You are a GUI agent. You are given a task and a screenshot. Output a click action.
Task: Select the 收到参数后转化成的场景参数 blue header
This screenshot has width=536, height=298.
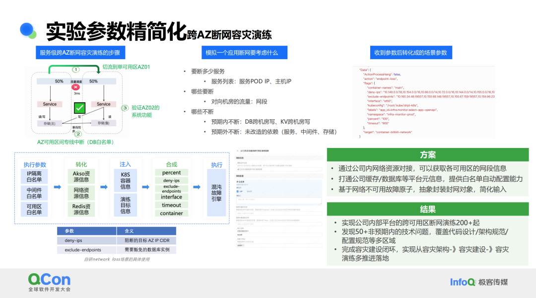(411, 53)
